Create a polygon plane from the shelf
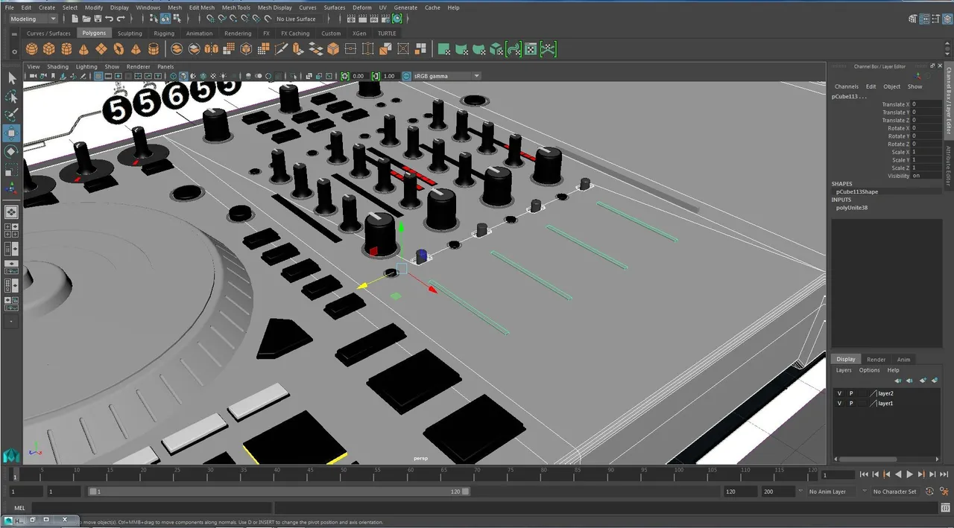954x528 pixels. point(101,49)
